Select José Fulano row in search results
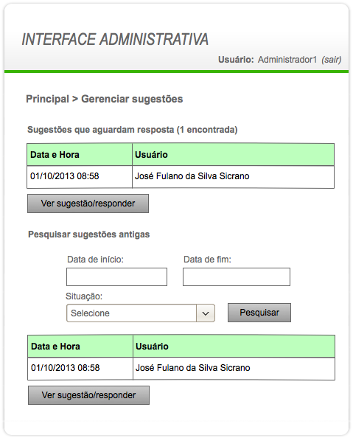The width and height of the screenshot is (353, 438). [181, 369]
